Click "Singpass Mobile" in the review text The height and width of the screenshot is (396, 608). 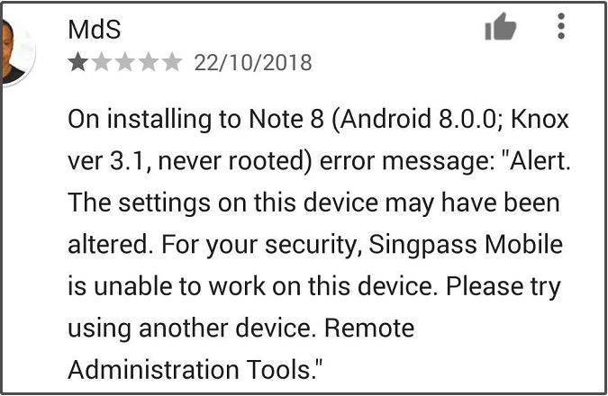tap(466, 245)
